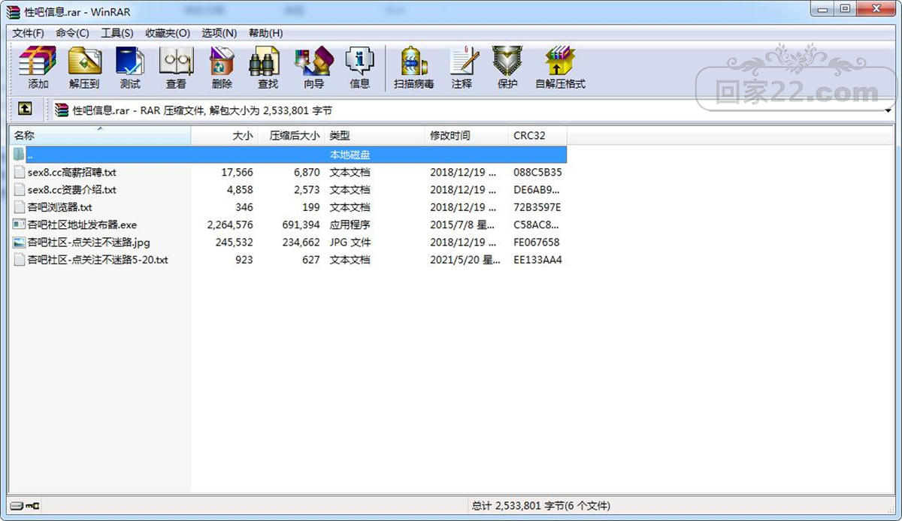Sort files by the 类型 column header
Viewport: 902px width, 521px height.
(x=375, y=136)
